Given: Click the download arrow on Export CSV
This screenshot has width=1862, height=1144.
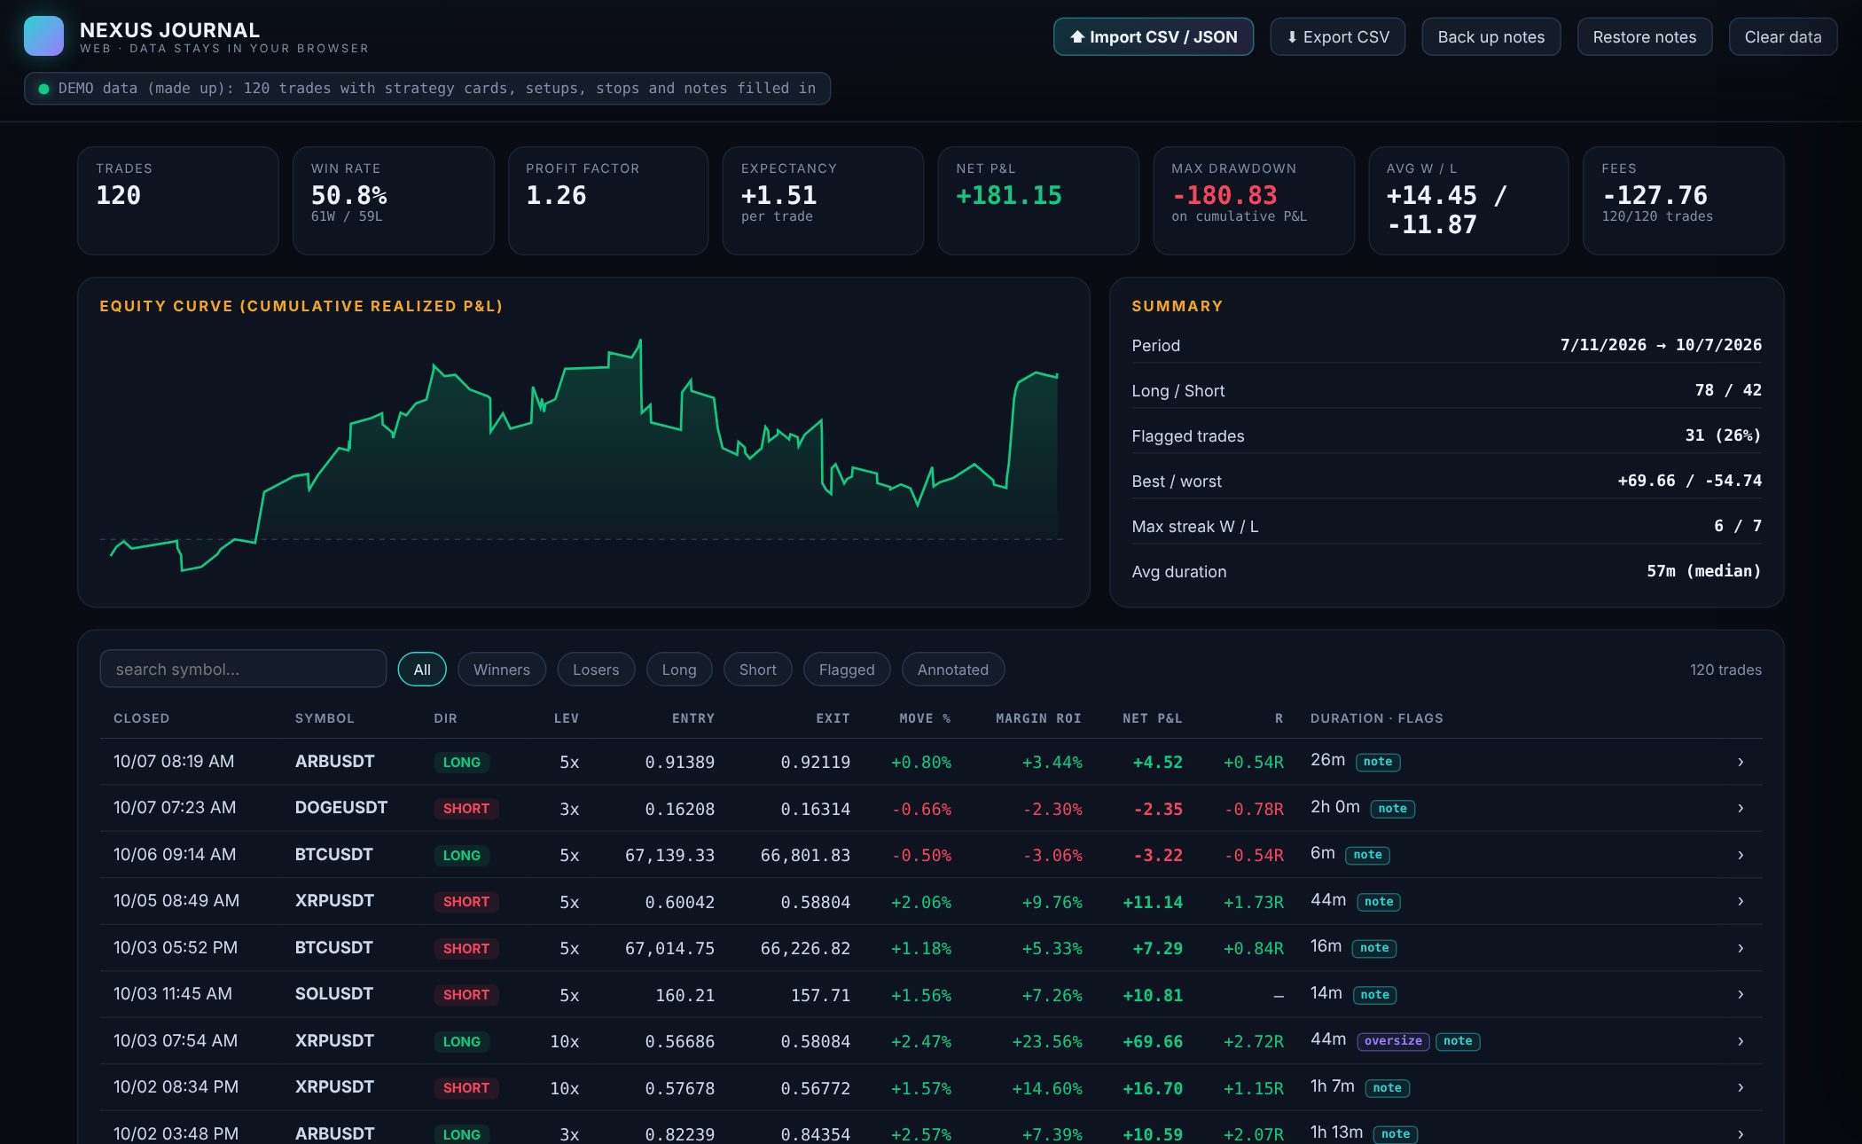Looking at the screenshot, I should (1292, 37).
